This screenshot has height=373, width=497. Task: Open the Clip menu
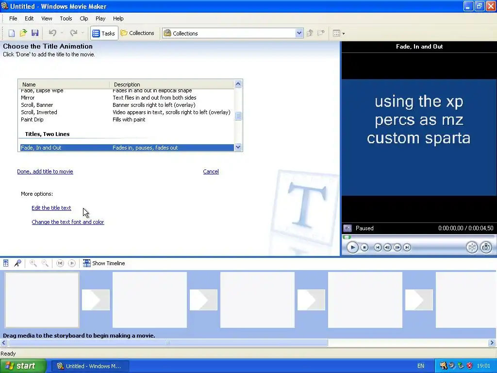(84, 18)
